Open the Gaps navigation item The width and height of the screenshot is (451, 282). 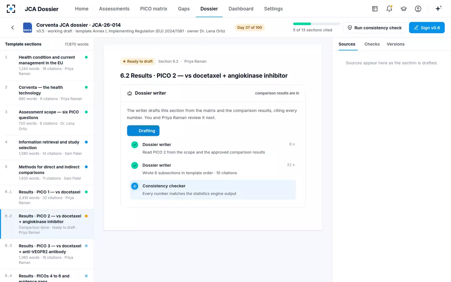click(184, 9)
